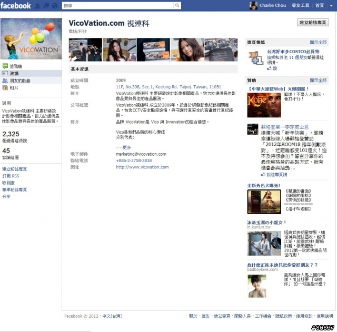The width and height of the screenshot is (337, 332).
Task: Open Friend Activity tab in sidebar
Action: coord(31,81)
